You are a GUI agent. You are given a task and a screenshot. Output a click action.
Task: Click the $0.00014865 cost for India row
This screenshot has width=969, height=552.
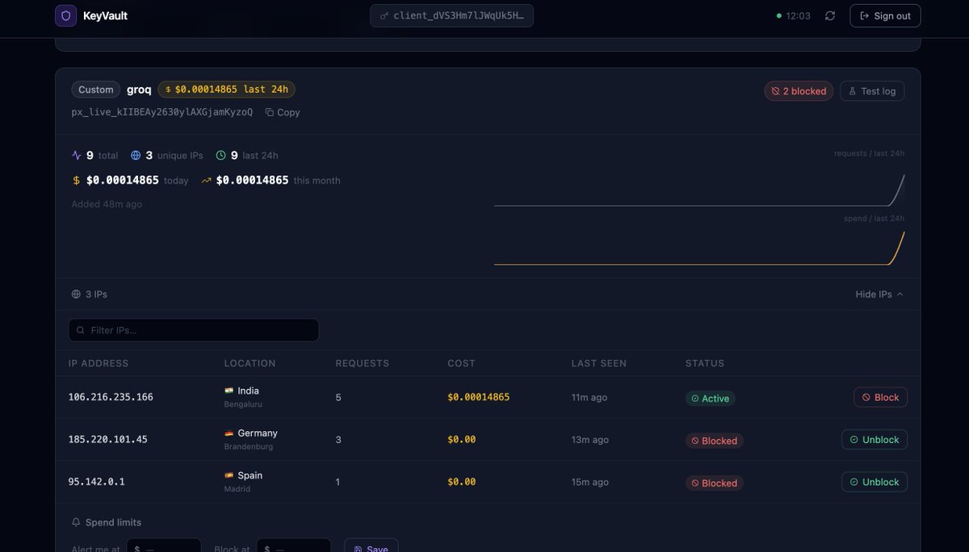click(479, 397)
